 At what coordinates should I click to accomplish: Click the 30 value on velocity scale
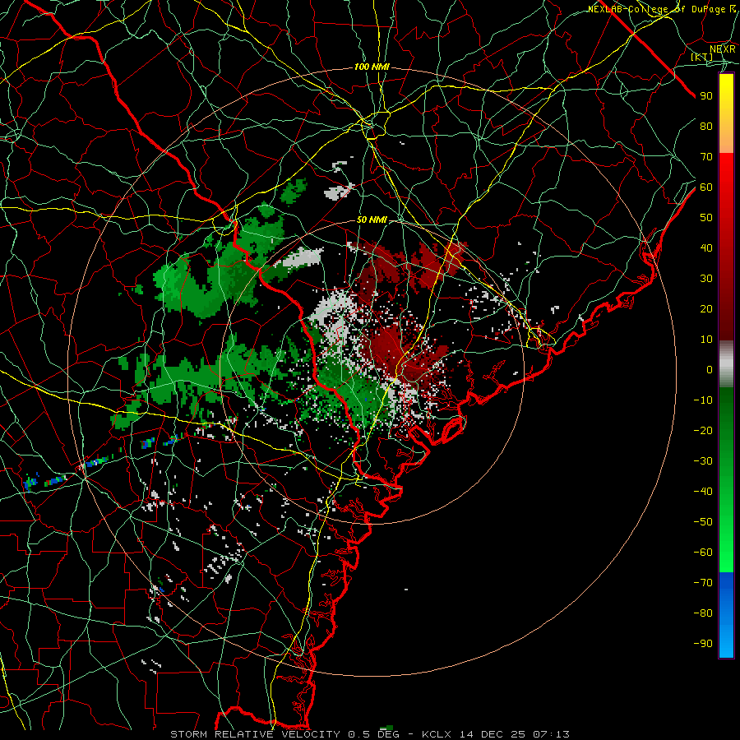pyautogui.click(x=706, y=279)
